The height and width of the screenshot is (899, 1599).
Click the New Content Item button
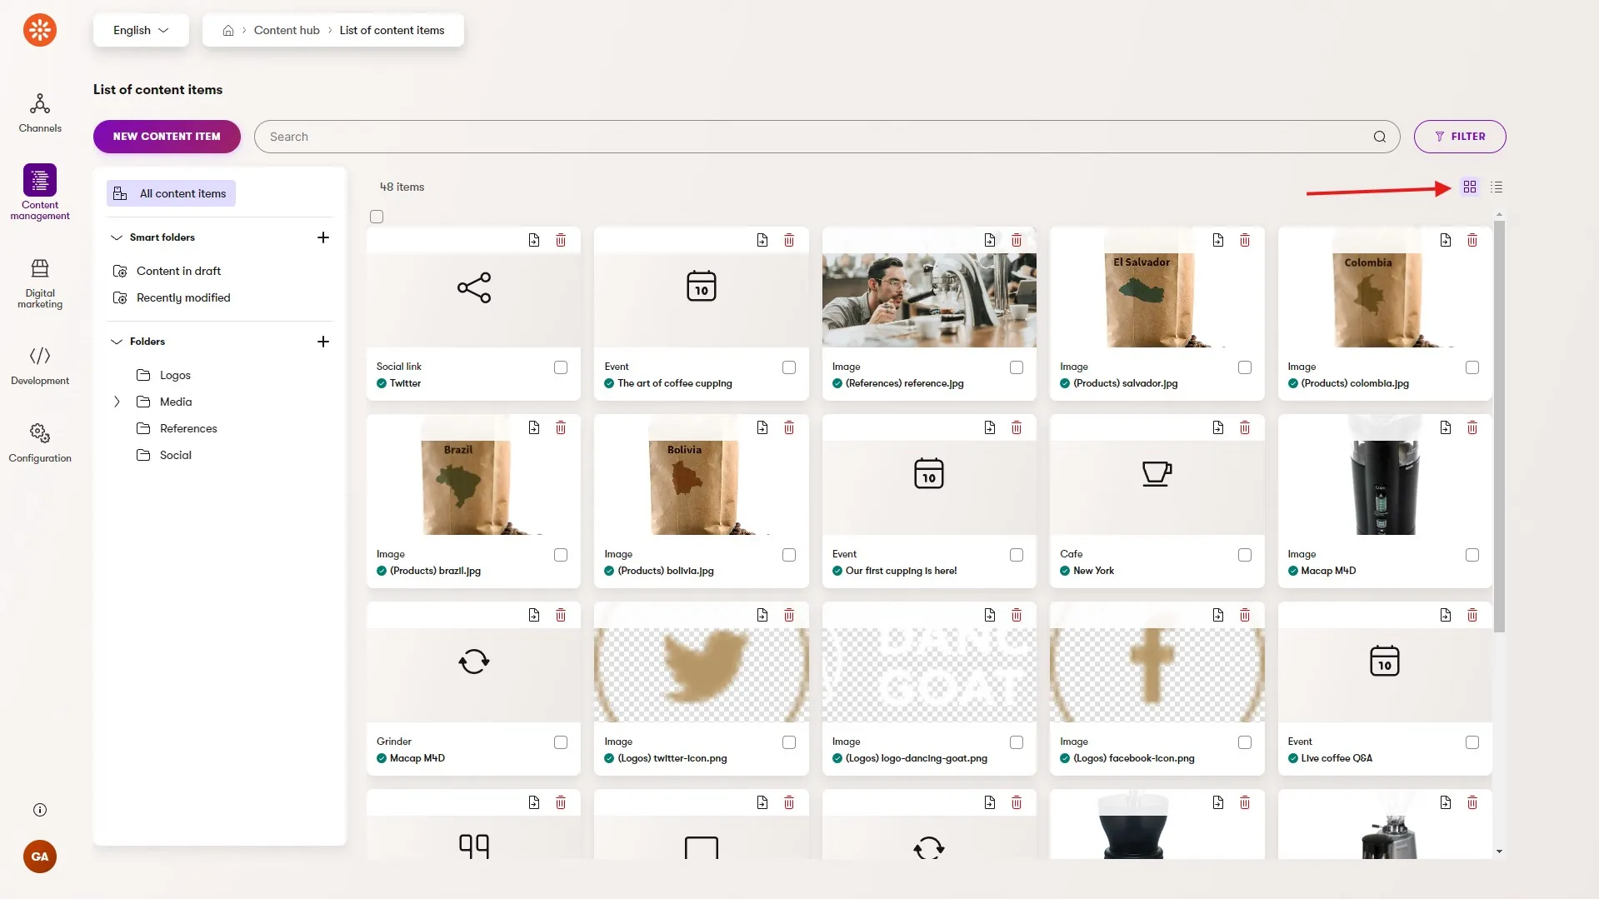pos(167,137)
